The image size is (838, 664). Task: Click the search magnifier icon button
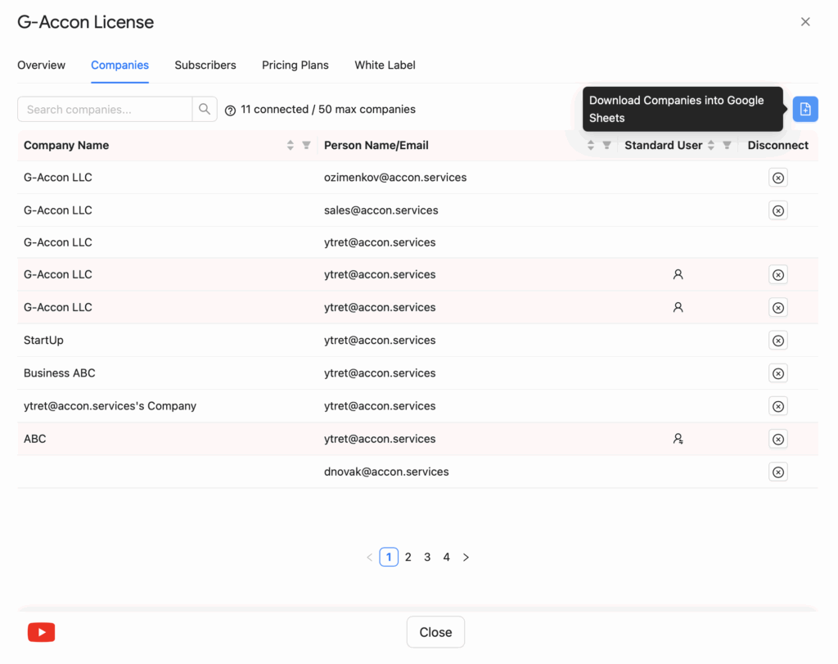205,109
